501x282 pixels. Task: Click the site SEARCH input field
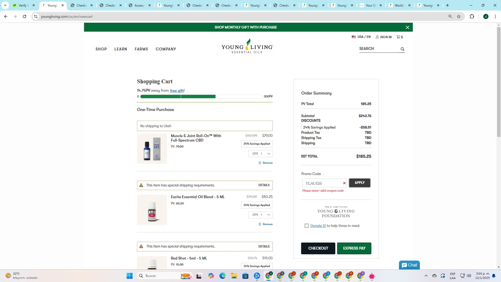tap(379, 49)
